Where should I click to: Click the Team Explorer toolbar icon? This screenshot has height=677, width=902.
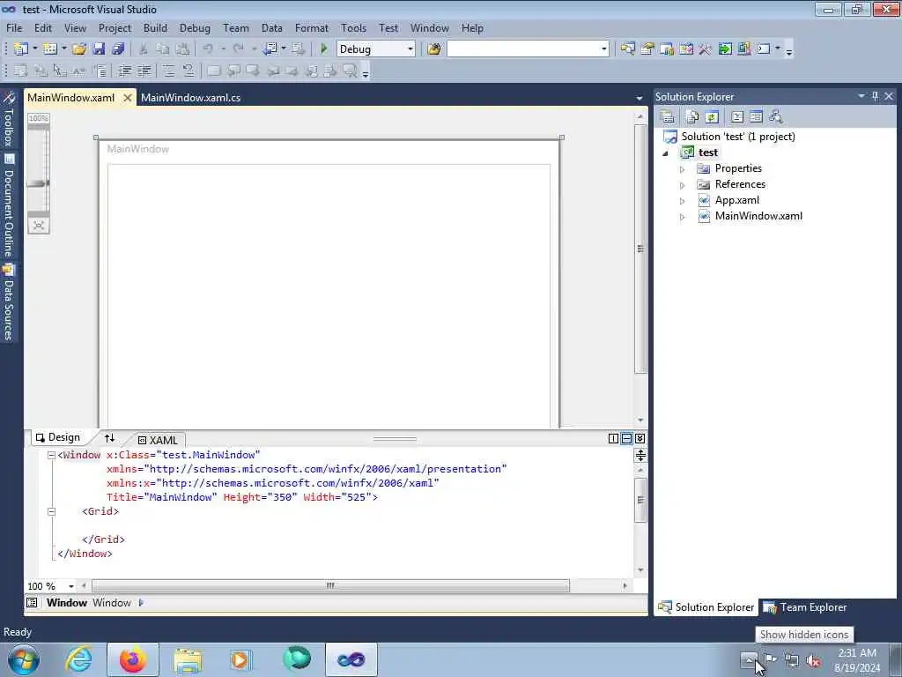(x=667, y=49)
